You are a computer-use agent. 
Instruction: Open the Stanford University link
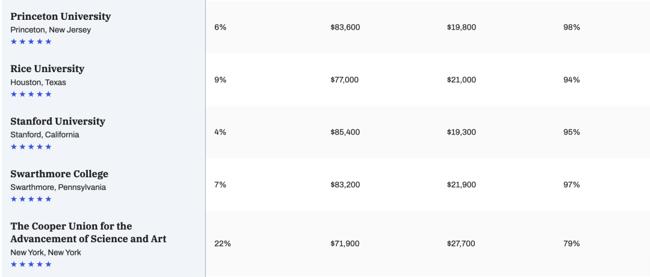click(58, 121)
